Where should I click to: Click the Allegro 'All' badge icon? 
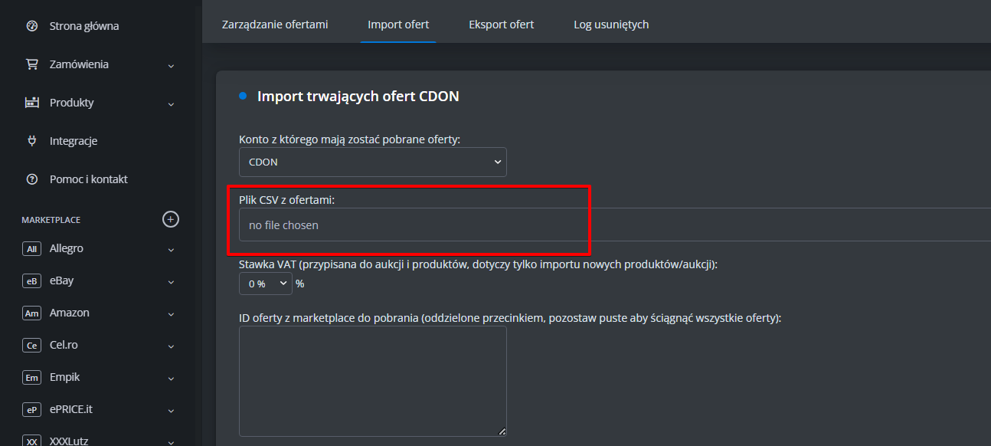32,249
